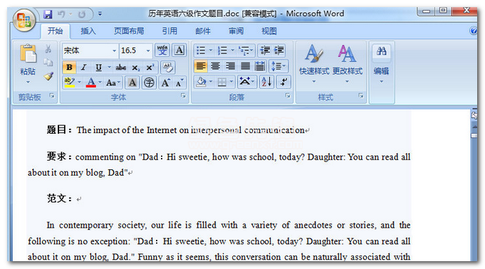
Task: Open the Editing find binoculars group
Action: pyautogui.click(x=382, y=64)
